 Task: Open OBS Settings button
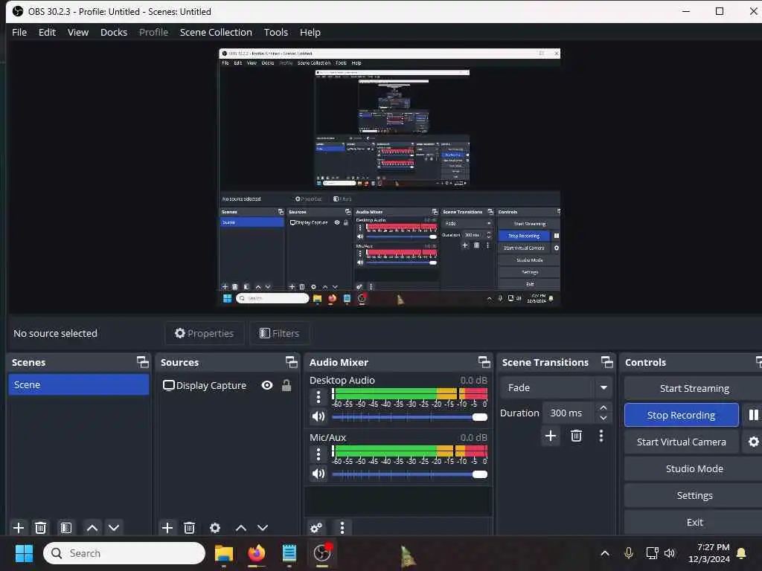[694, 495]
